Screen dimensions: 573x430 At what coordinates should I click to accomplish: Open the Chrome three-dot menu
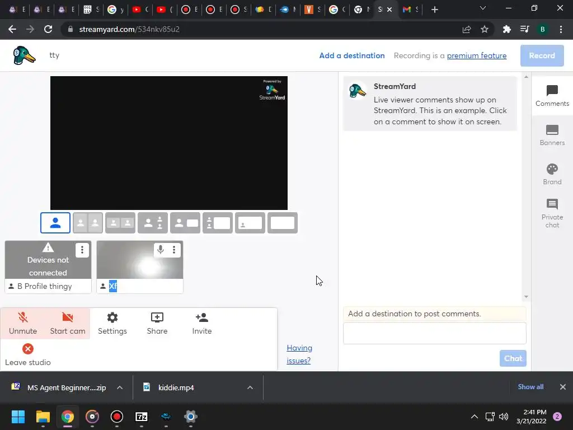(x=561, y=29)
